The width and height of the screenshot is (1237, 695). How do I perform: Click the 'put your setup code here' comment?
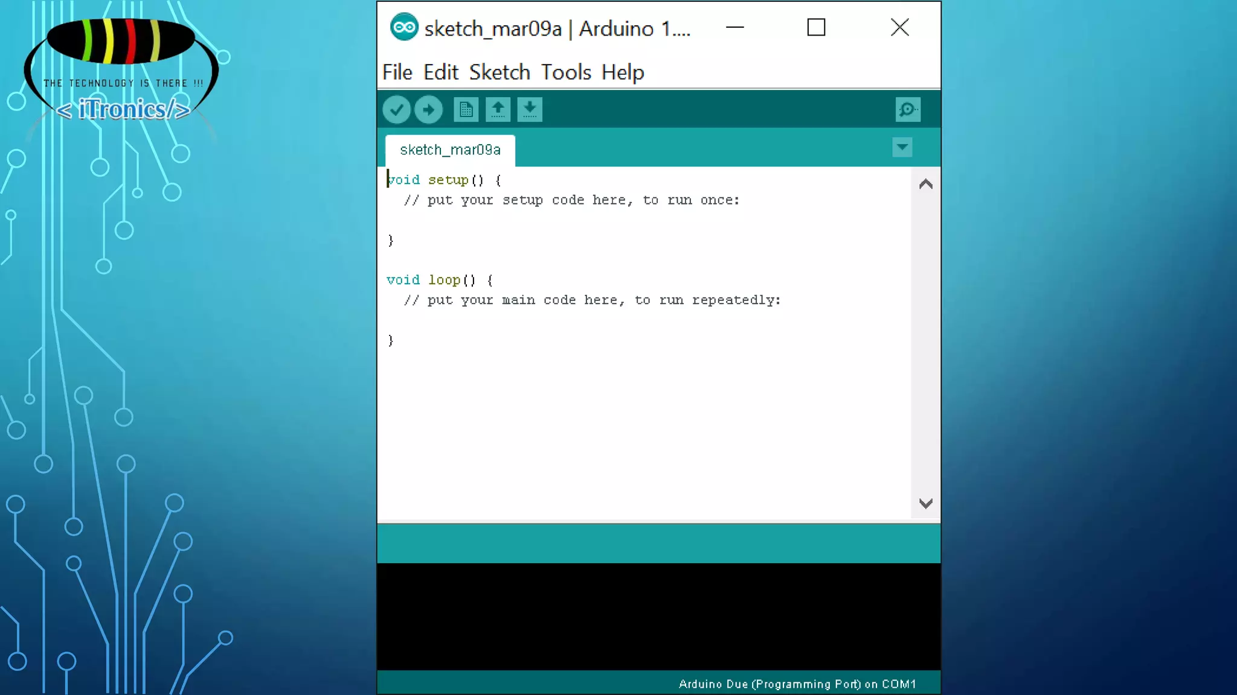[x=571, y=200]
